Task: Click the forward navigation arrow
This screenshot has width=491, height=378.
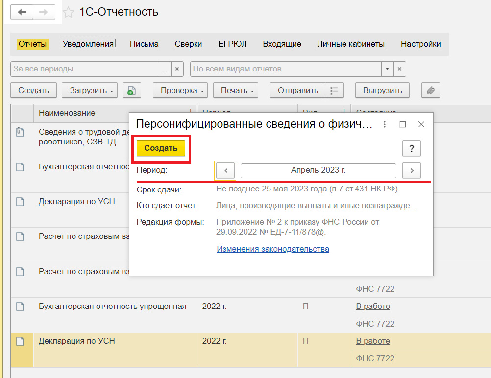Action: coord(43,12)
